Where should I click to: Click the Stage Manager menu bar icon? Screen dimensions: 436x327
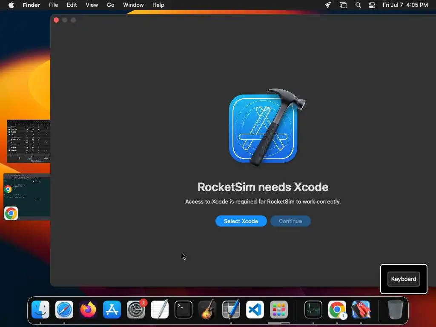click(x=344, y=5)
